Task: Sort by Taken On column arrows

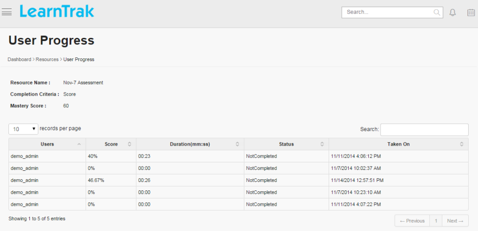Action: pyautogui.click(x=462, y=144)
